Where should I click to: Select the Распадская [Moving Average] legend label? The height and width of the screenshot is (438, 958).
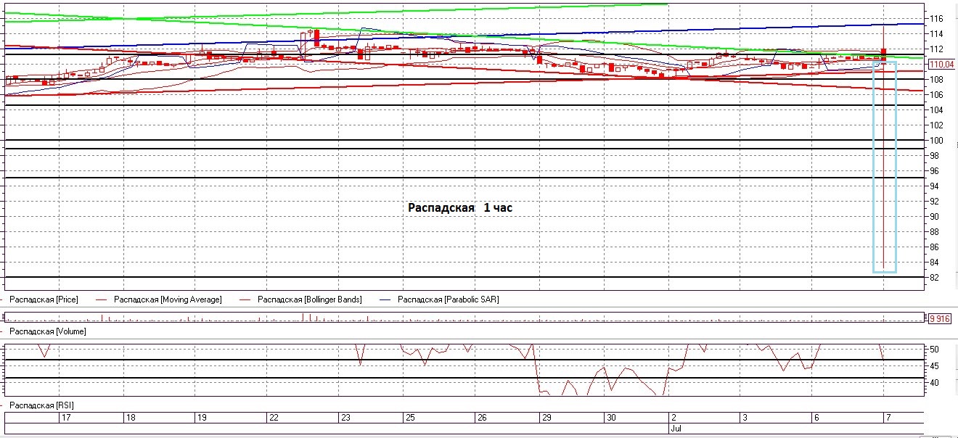[x=168, y=299]
